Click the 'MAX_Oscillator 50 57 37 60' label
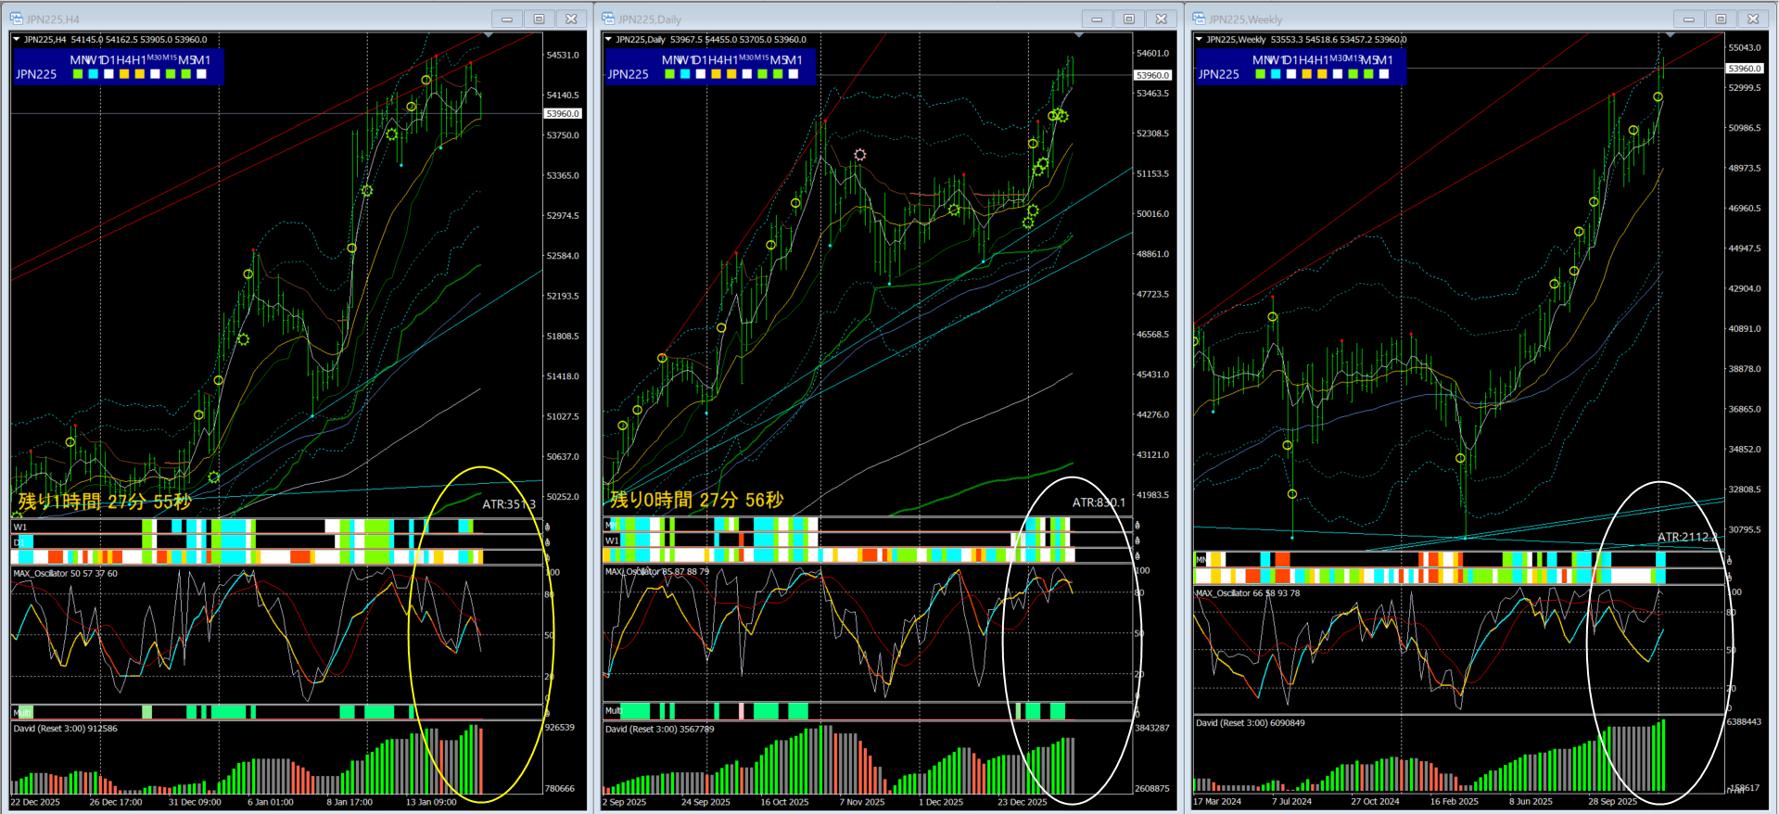1779x814 pixels. point(65,574)
